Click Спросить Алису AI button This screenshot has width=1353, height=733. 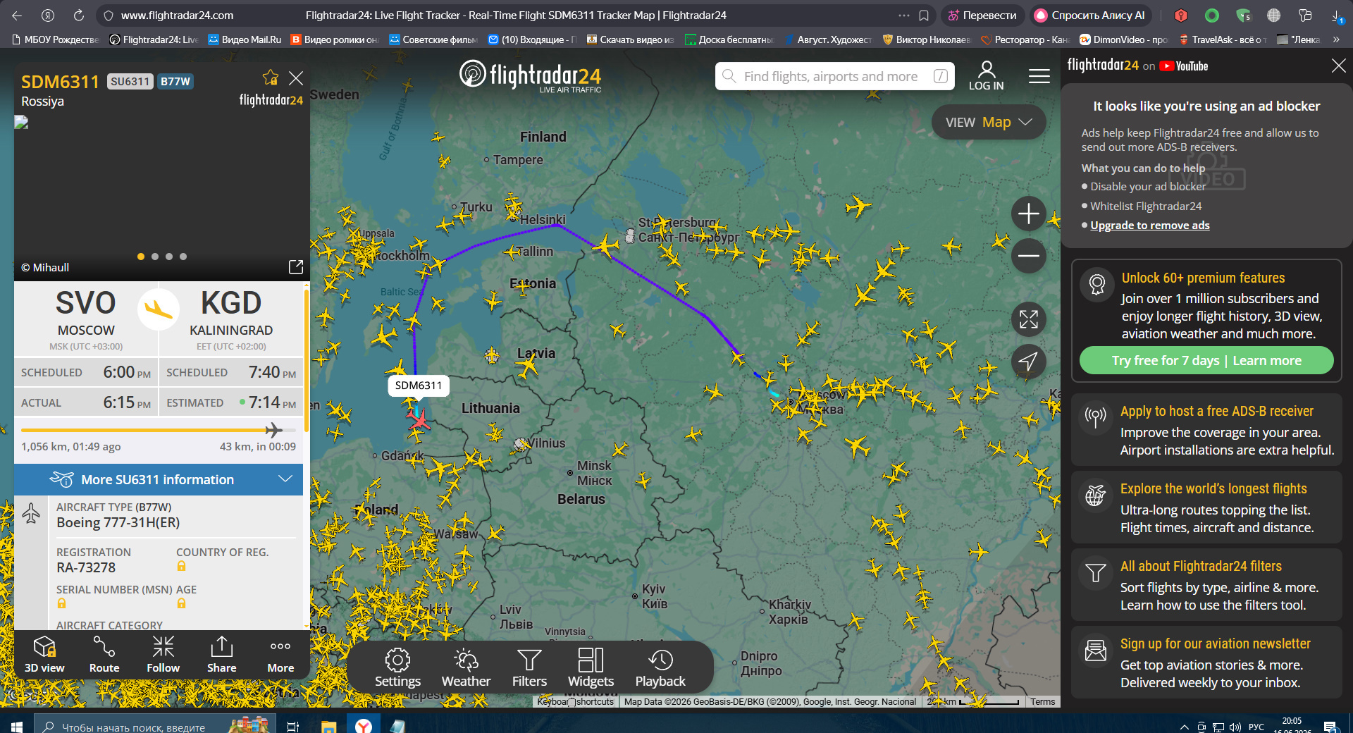coord(1090,16)
